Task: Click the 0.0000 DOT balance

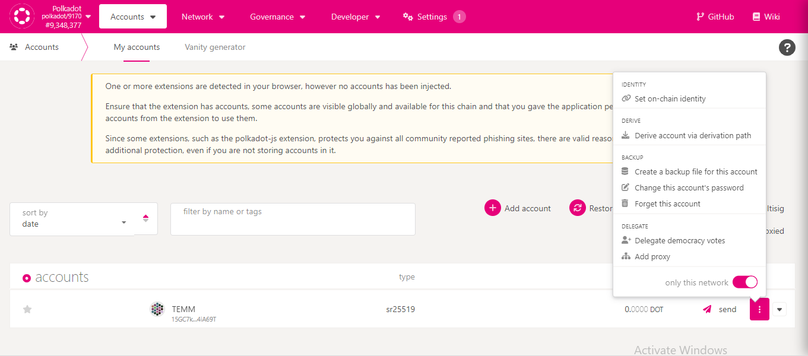Action: (x=644, y=309)
